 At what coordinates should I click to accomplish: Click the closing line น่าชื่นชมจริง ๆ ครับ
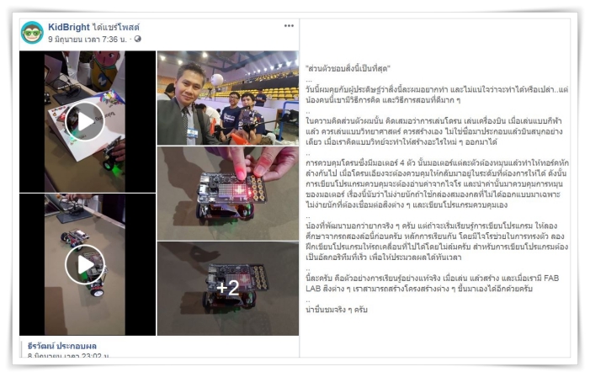pyautogui.click(x=337, y=310)
